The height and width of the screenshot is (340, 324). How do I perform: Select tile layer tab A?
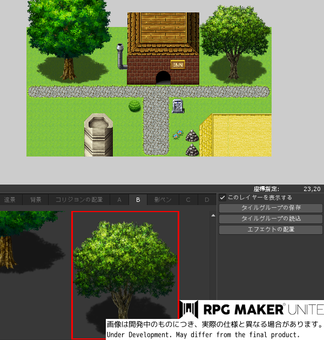coord(119,200)
